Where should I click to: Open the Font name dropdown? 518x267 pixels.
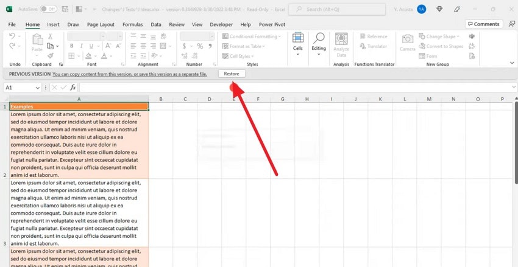click(103, 36)
